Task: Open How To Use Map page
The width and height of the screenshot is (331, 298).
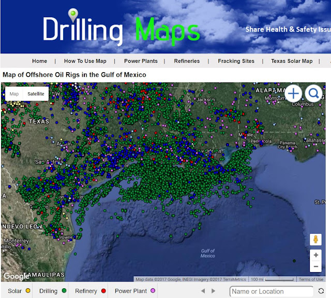Action: (x=85, y=61)
